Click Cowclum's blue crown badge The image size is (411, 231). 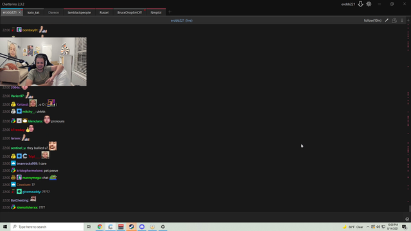tap(13, 184)
